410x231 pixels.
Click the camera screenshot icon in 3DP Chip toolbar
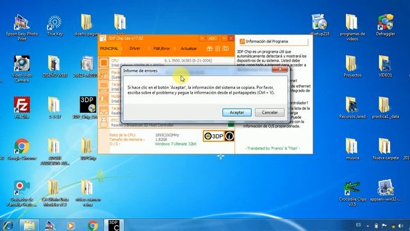coord(225,49)
